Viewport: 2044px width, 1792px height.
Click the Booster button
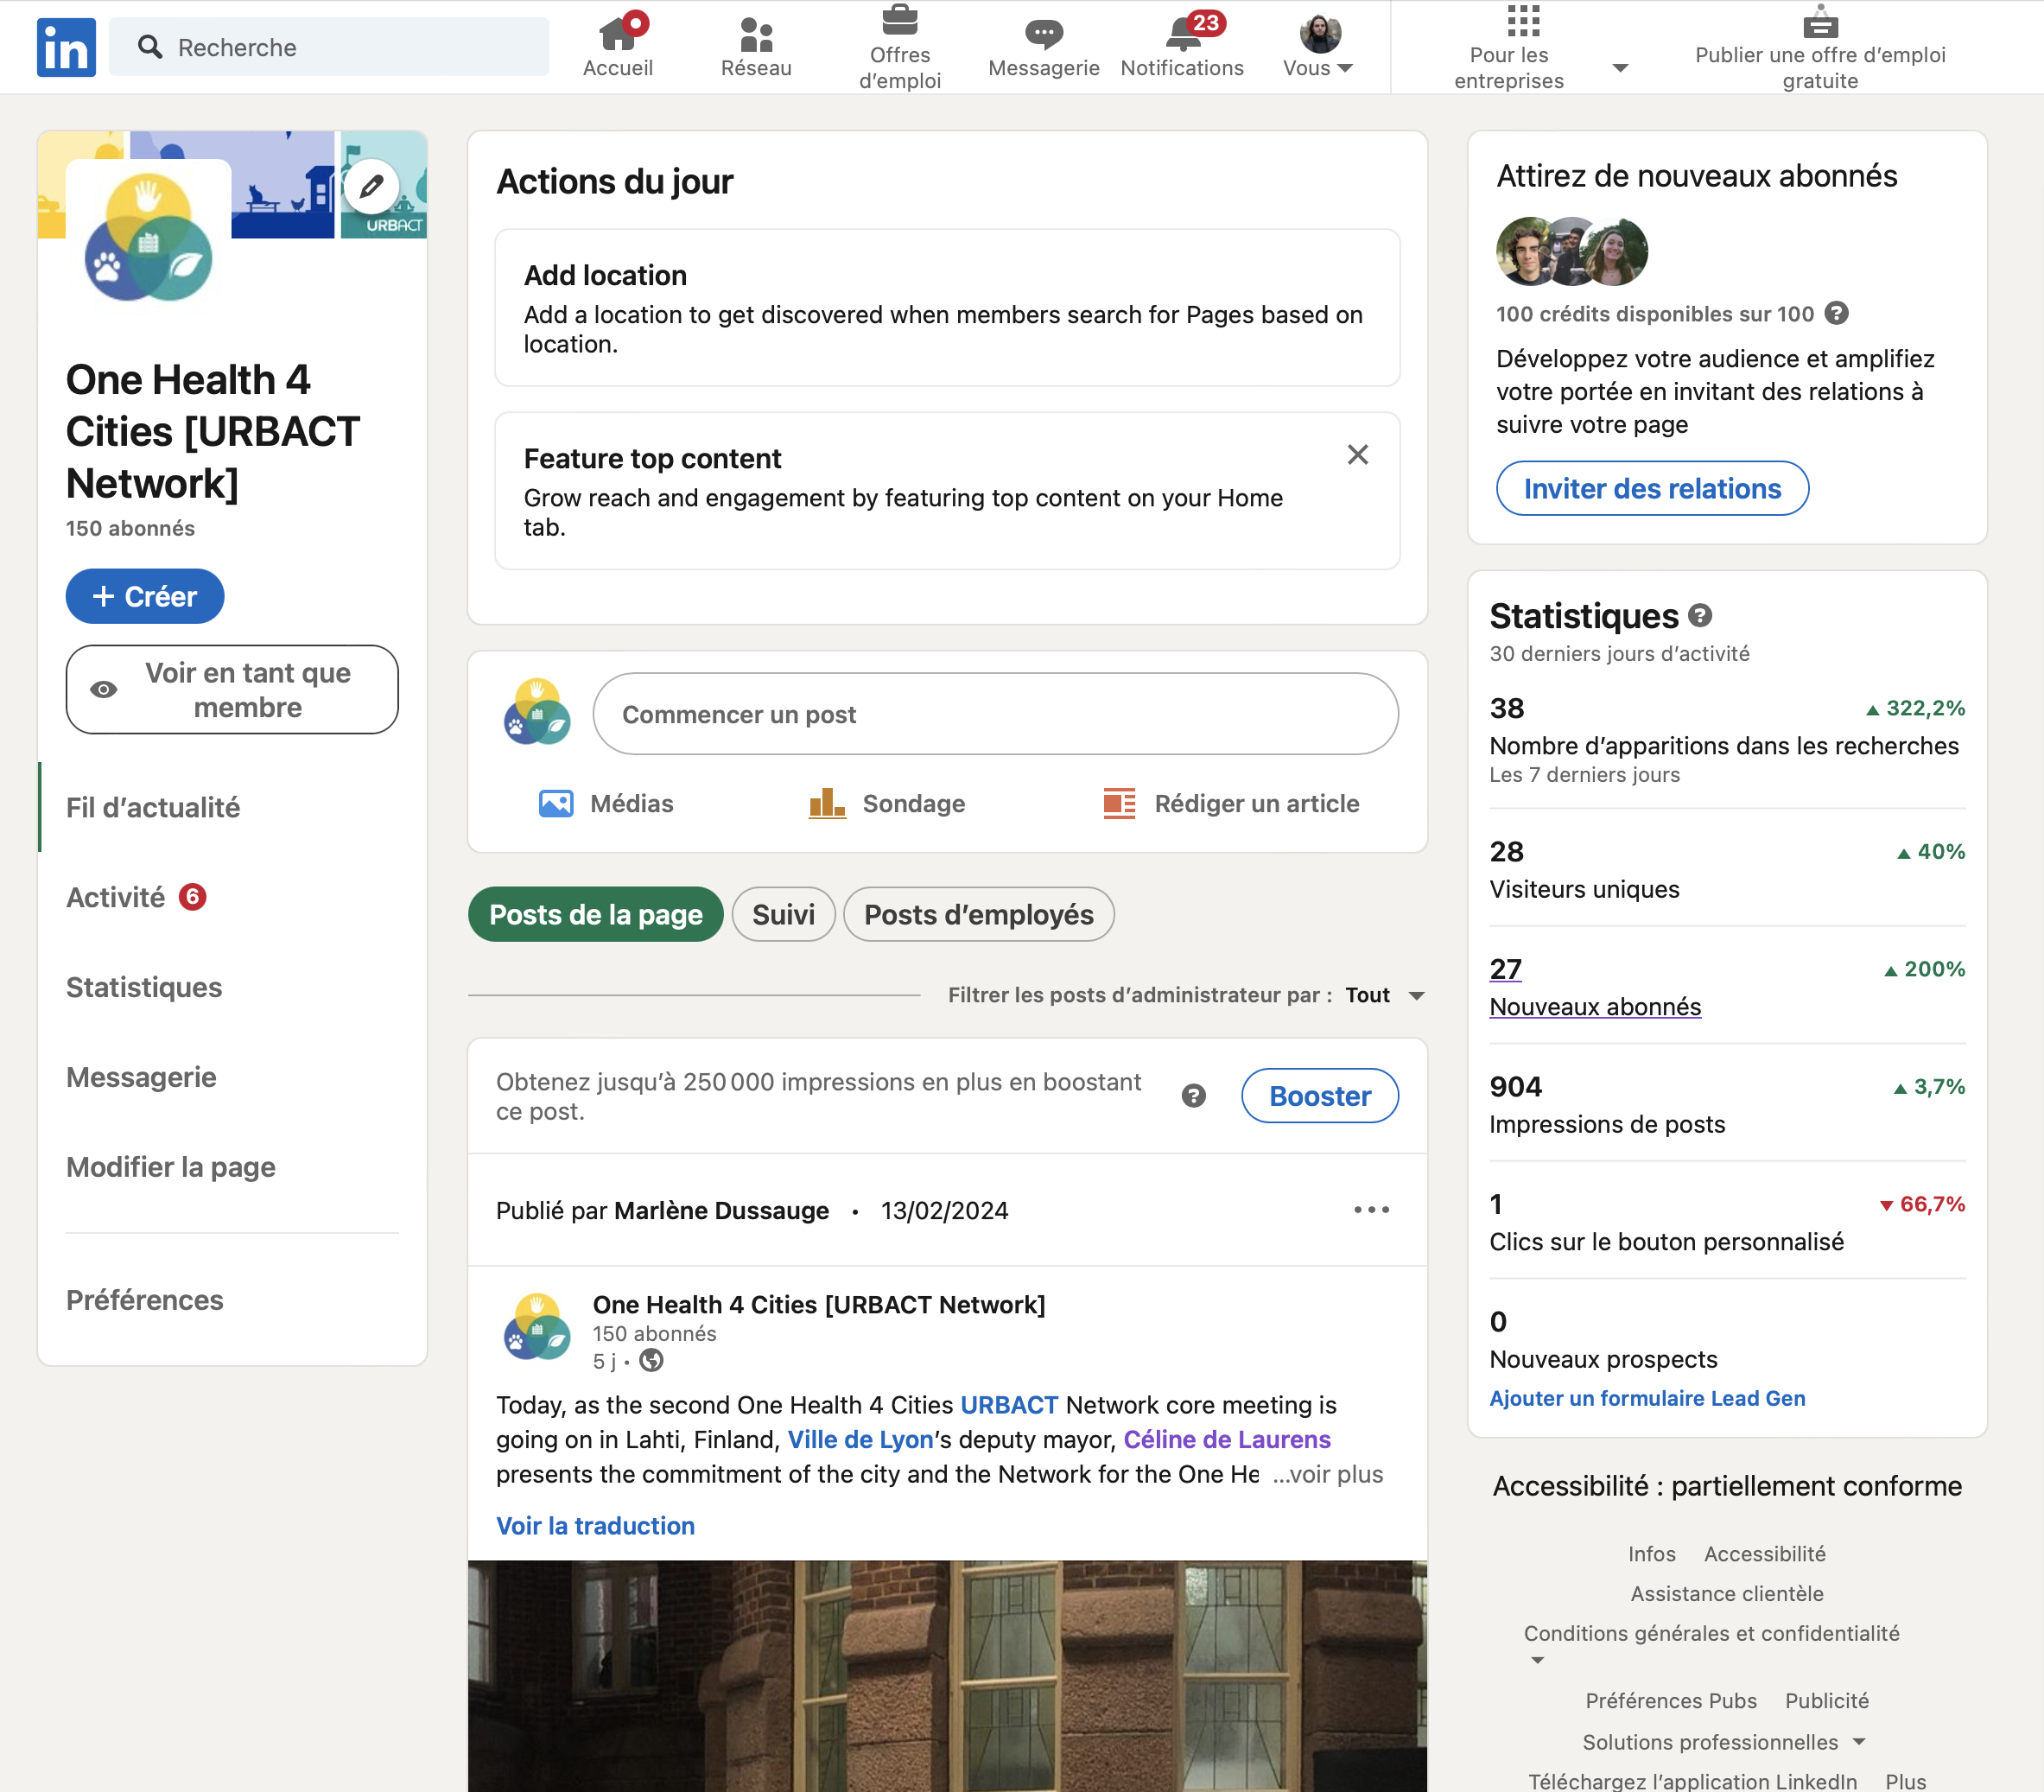click(x=1319, y=1096)
